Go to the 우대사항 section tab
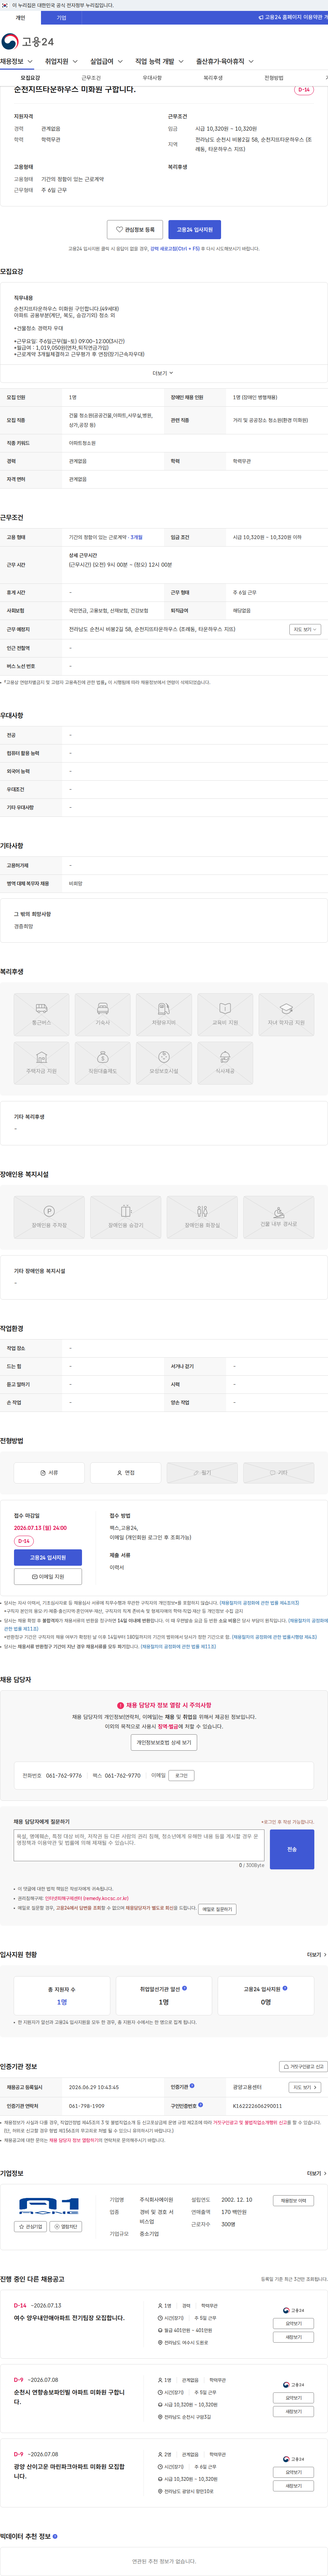The image size is (328, 2576). coord(152,78)
